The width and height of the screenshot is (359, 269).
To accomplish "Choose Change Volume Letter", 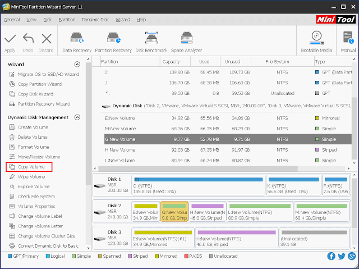I will 36,226.
